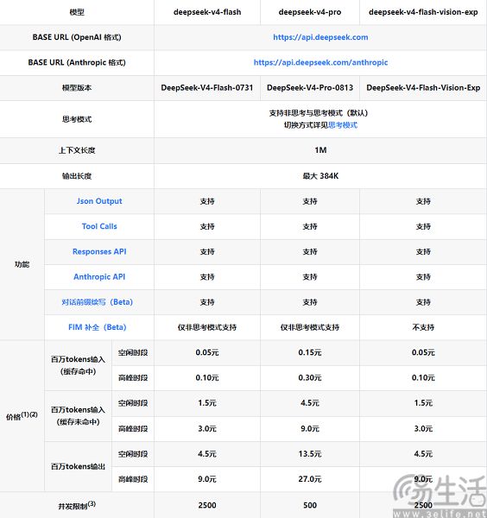The image size is (487, 518).
Task: Select 仅非思考模式支持 in the deepseek-v4-pro column
Action: [310, 327]
